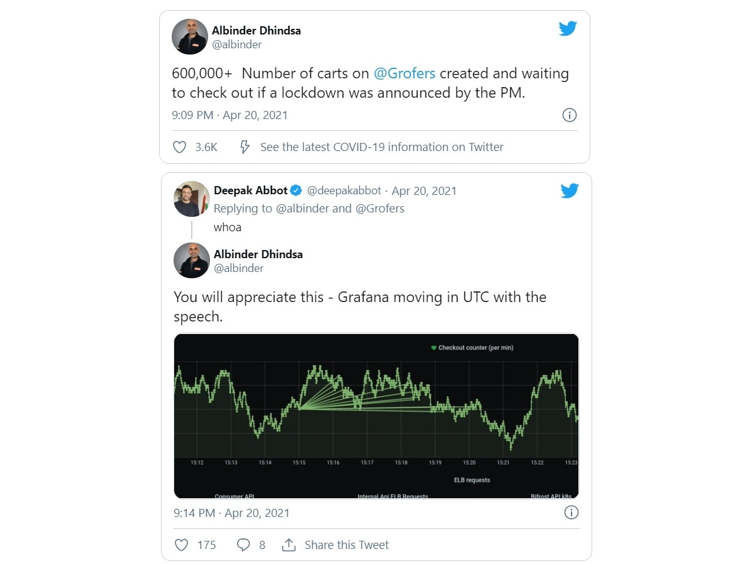Click Deepak Abbot's verified badge
This screenshot has width=752, height=564.
(x=296, y=191)
